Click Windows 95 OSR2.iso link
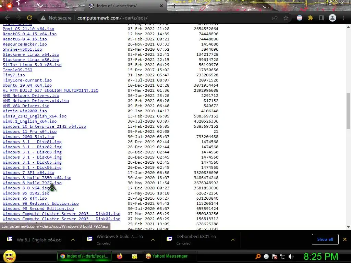351x263 pixels. click(26, 193)
